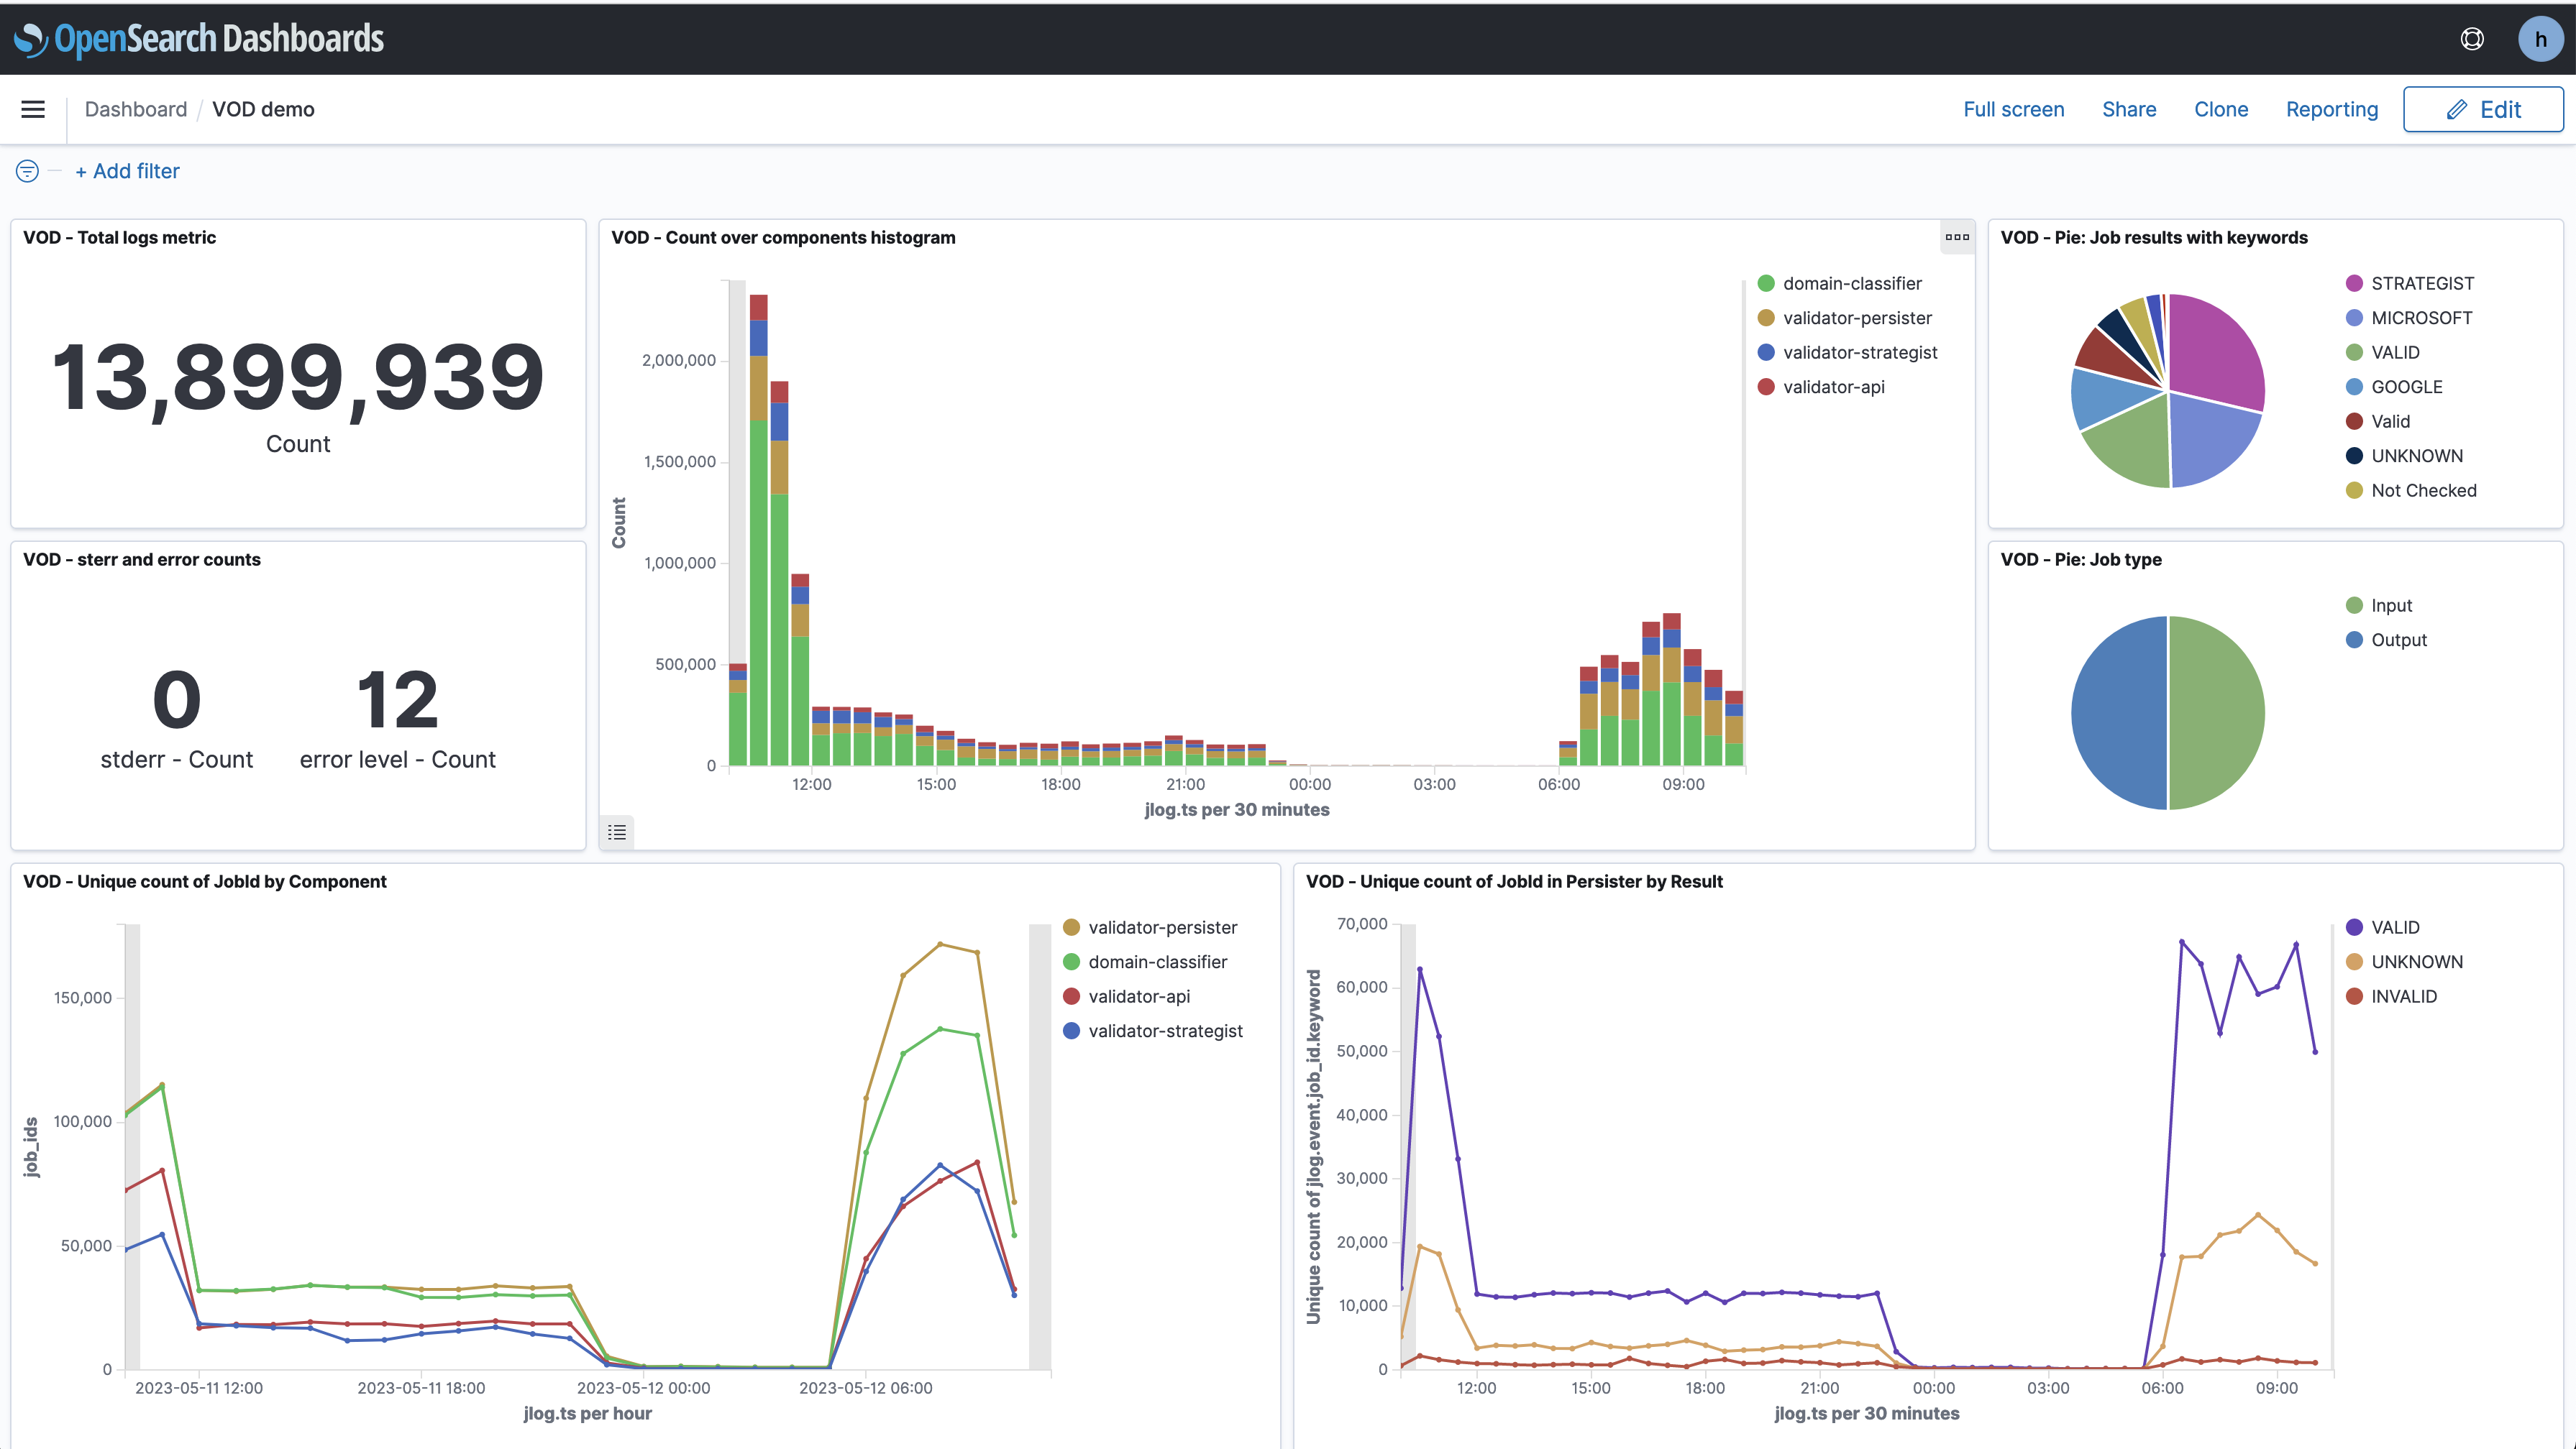Image resolution: width=2576 pixels, height=1449 pixels.
Task: Go to the Dashboard breadcrumb
Action: point(136,109)
